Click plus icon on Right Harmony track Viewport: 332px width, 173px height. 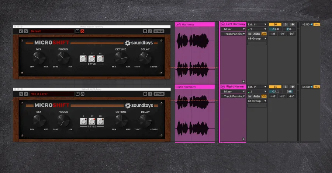pyautogui.click(x=243, y=139)
